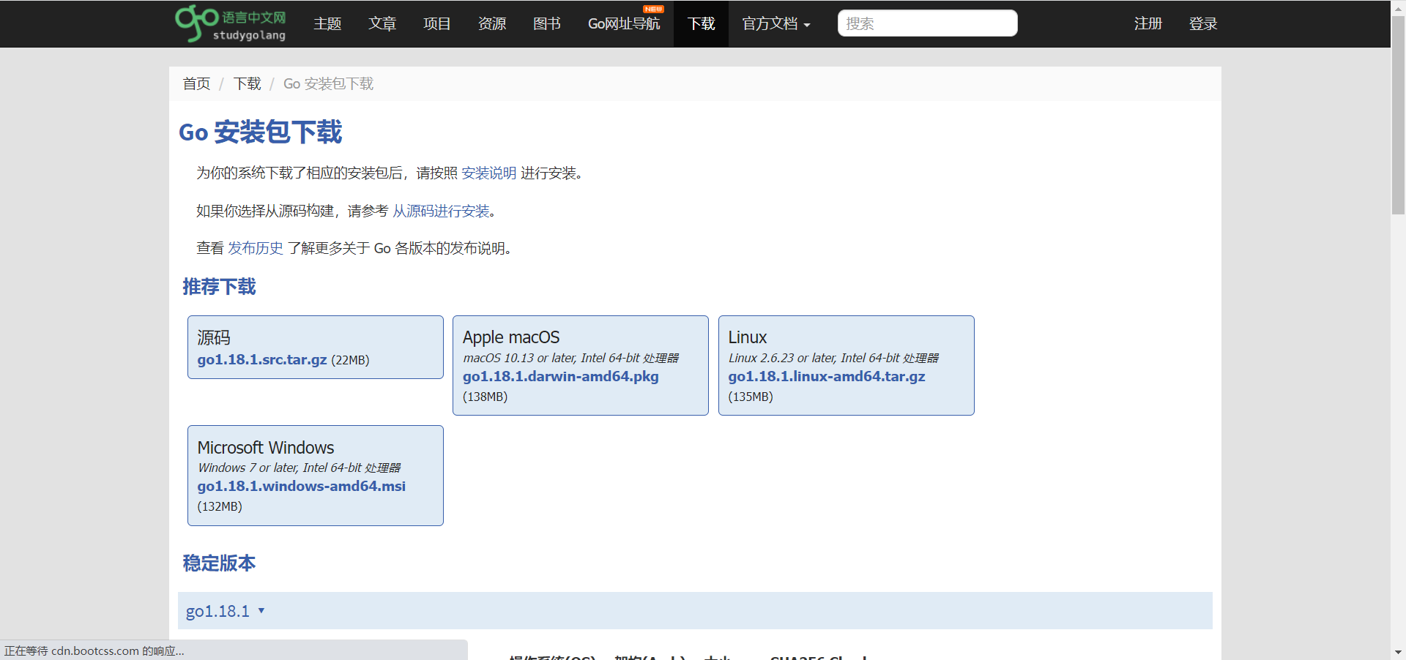This screenshot has height=660, width=1406.
Task: Open the 文章 nav item
Action: pyautogui.click(x=382, y=23)
